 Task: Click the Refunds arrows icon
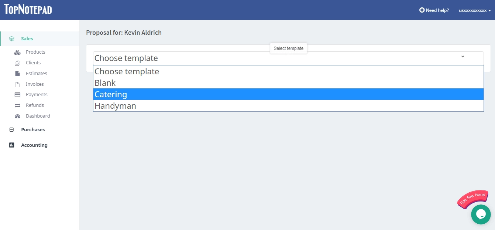17,105
